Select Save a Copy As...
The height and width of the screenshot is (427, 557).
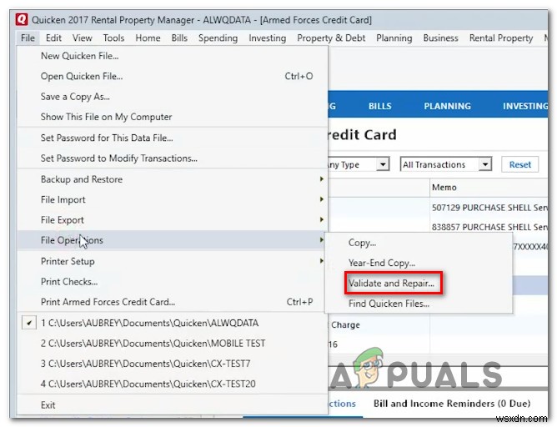pos(173,97)
